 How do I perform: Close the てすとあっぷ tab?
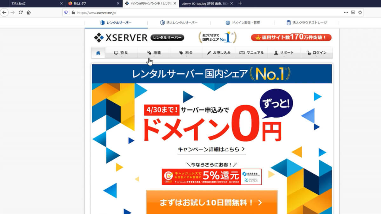[x=61, y=3]
